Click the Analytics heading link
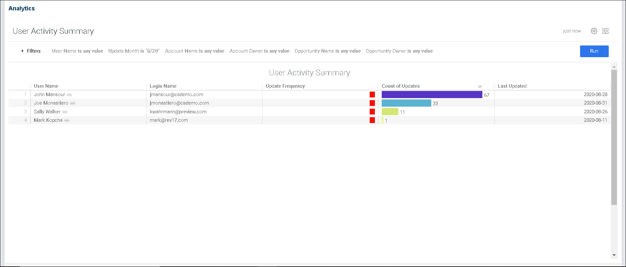This screenshot has height=267, width=626. click(21, 8)
